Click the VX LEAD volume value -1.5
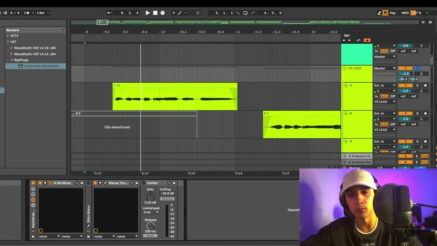The width and height of the screenshot is (437, 246). (x=405, y=74)
